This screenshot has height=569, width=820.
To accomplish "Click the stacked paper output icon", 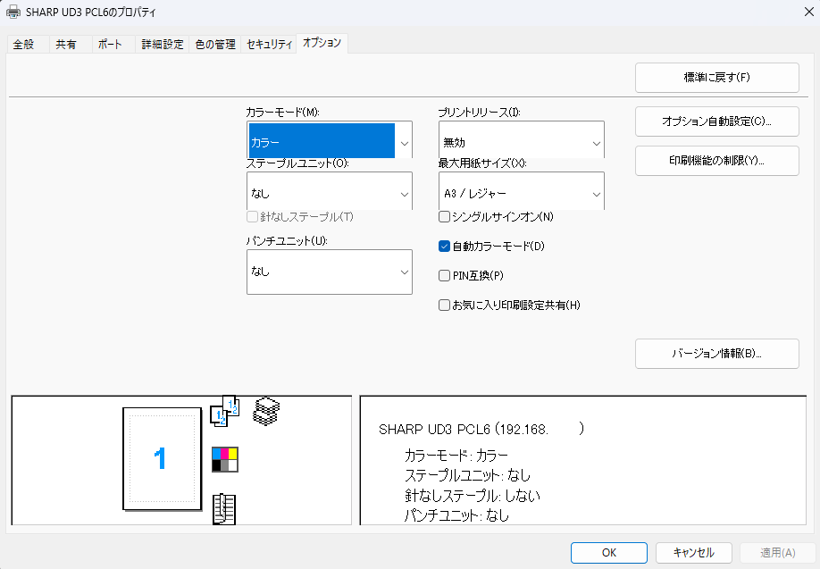I will (266, 411).
